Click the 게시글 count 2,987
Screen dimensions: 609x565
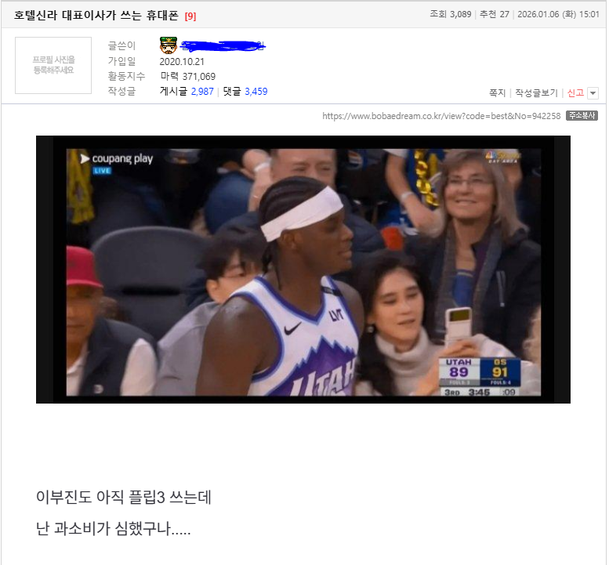click(202, 92)
